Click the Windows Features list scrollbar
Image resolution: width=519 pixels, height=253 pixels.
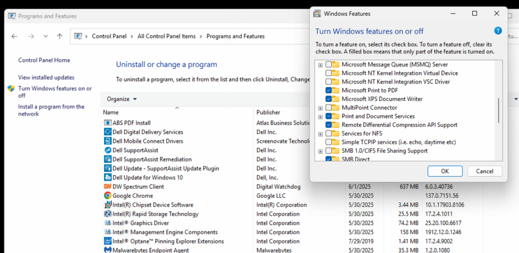pos(499,110)
